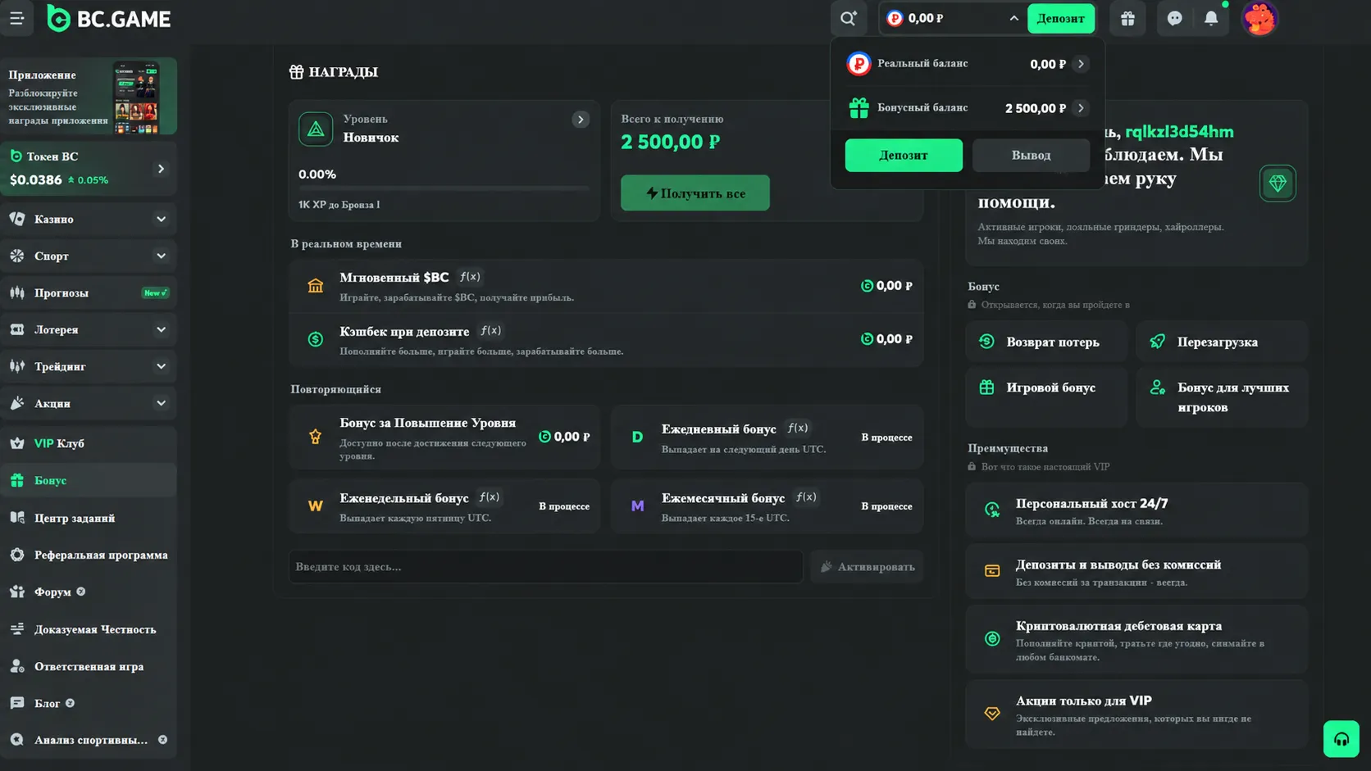1371x771 pixels.
Task: Click the level XP progress bar
Action: coord(444,188)
